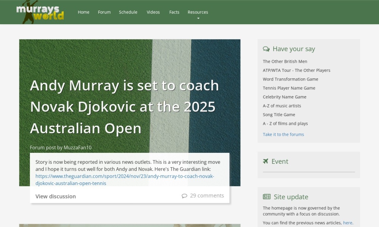Click the 'here' link for previous news articles
Image resolution: width=379 pixels, height=227 pixels.
coord(348,223)
